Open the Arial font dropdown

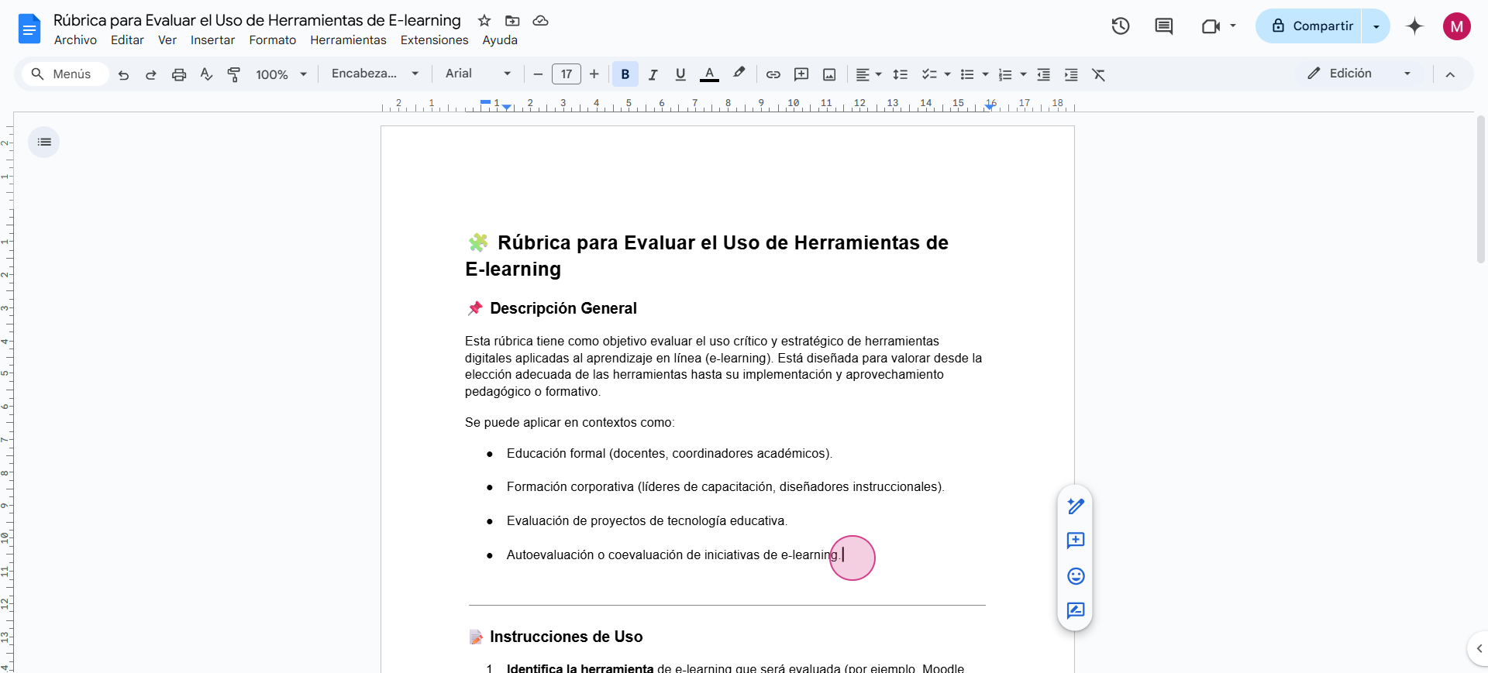pyautogui.click(x=478, y=74)
